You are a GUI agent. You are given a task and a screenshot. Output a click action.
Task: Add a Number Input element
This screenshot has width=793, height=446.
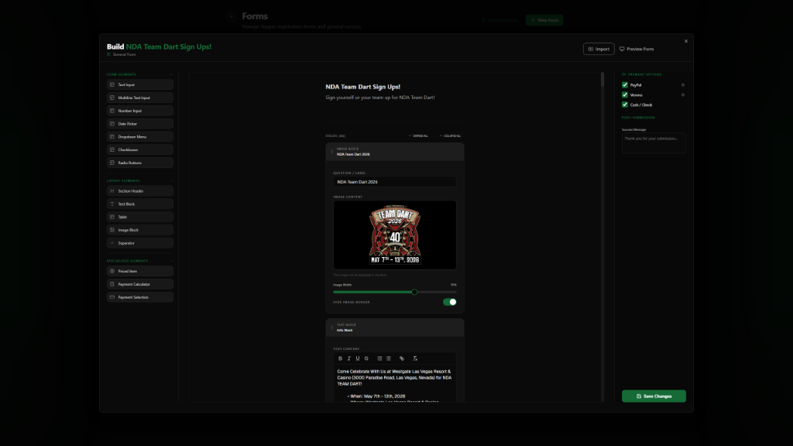(x=139, y=111)
